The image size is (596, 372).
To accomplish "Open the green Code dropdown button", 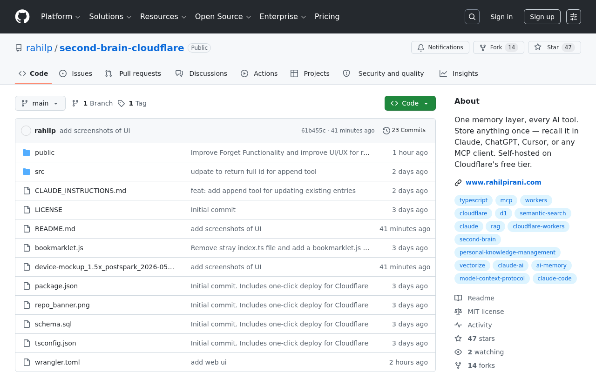I will click(410, 103).
